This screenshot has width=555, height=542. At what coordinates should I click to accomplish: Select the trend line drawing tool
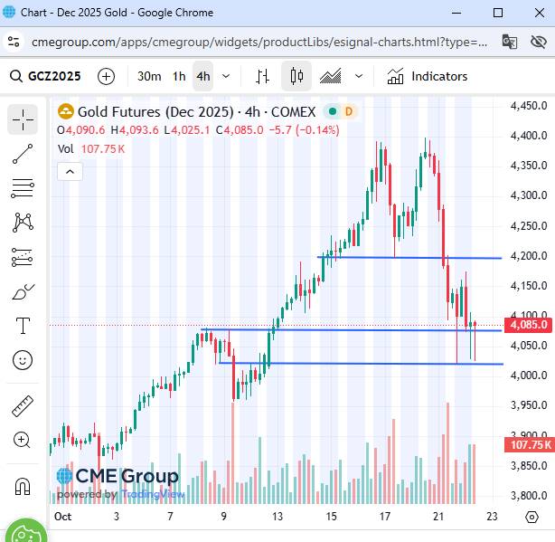[x=24, y=153]
